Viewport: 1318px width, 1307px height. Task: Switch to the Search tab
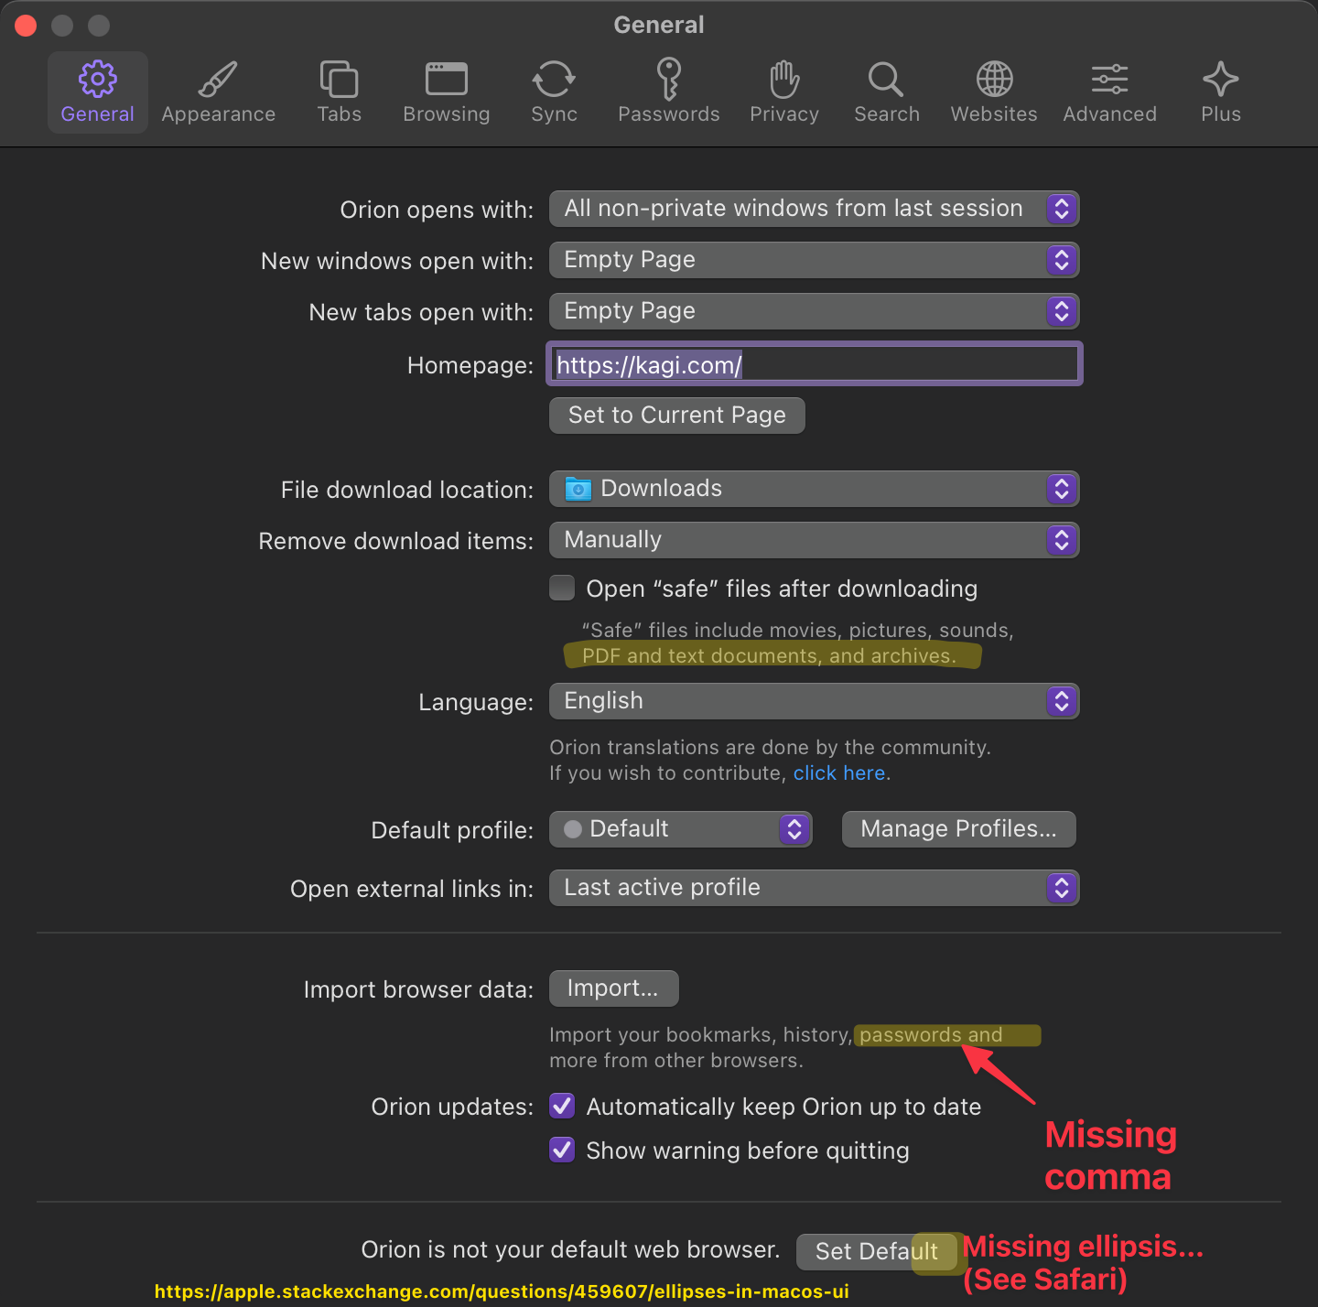pyautogui.click(x=886, y=92)
